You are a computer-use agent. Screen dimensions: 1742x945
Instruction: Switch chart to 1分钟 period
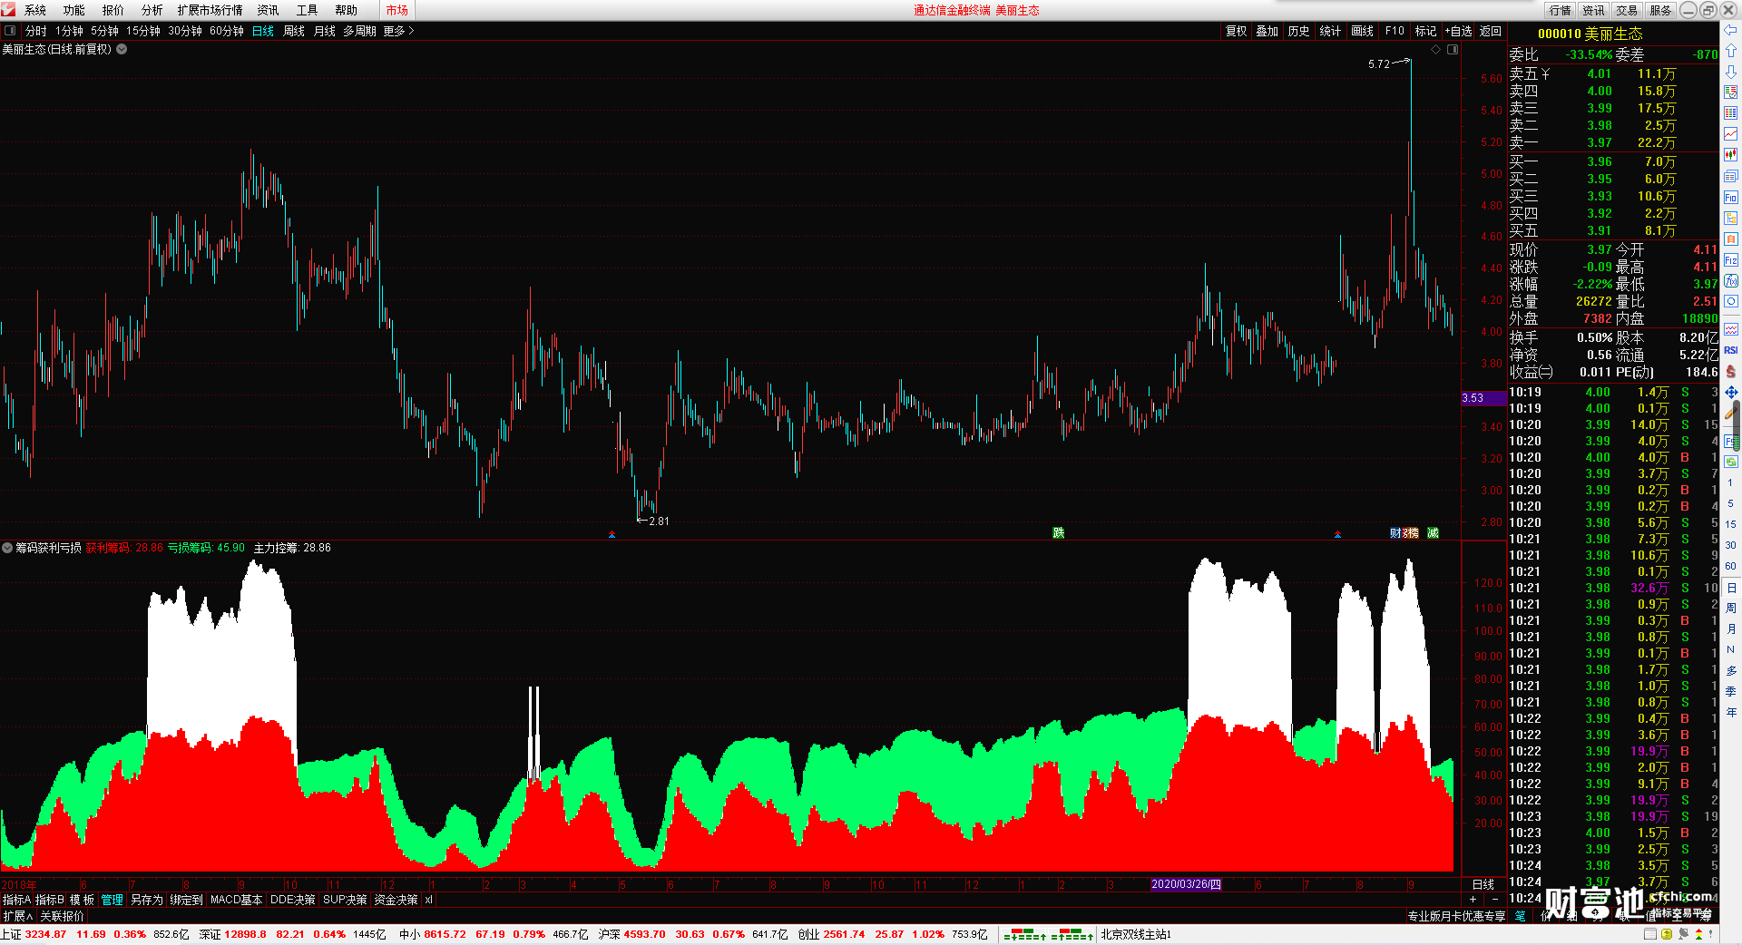[69, 31]
